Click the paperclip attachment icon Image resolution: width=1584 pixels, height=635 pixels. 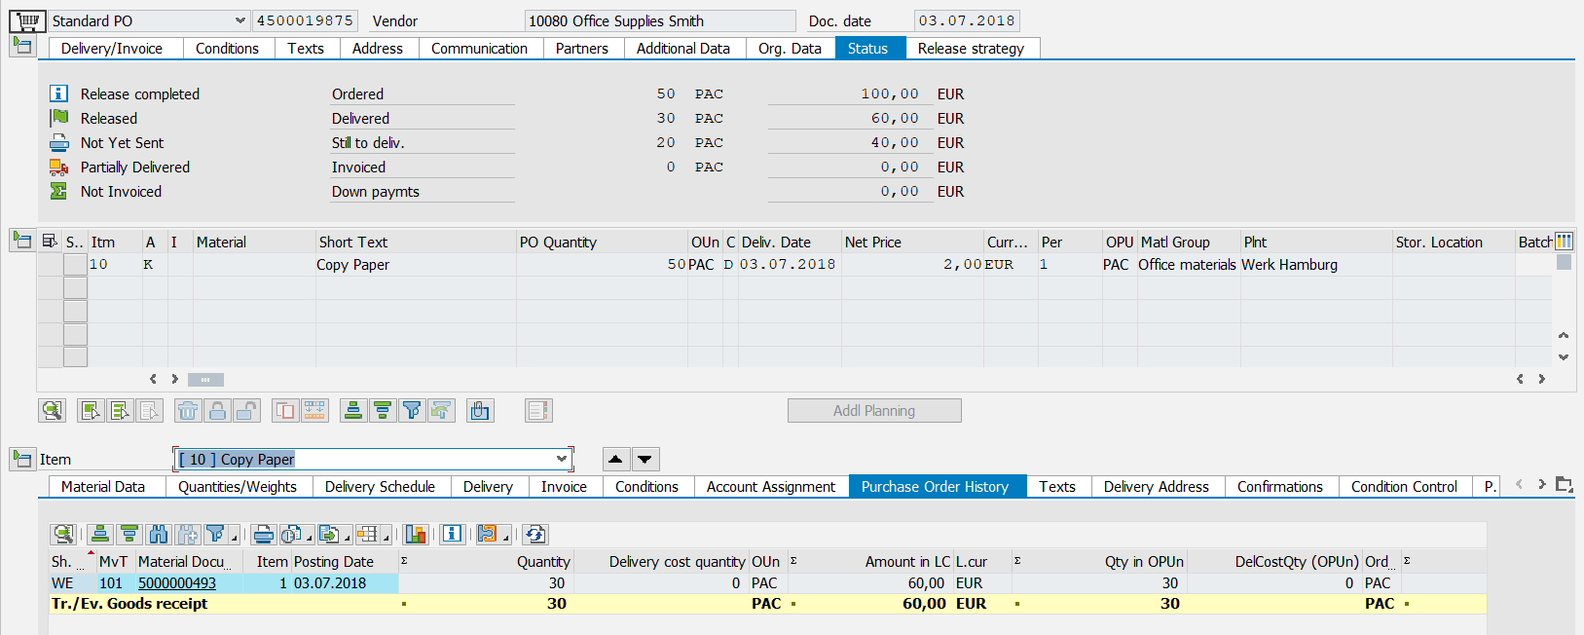pos(480,411)
